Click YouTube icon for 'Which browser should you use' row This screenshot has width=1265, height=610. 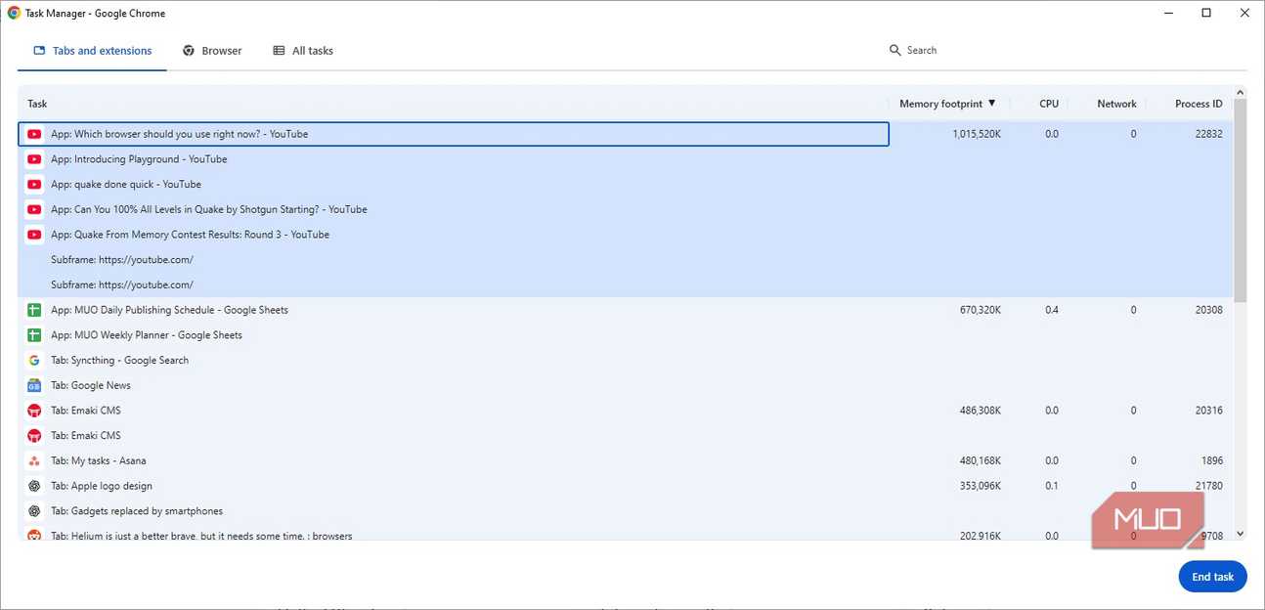34,134
